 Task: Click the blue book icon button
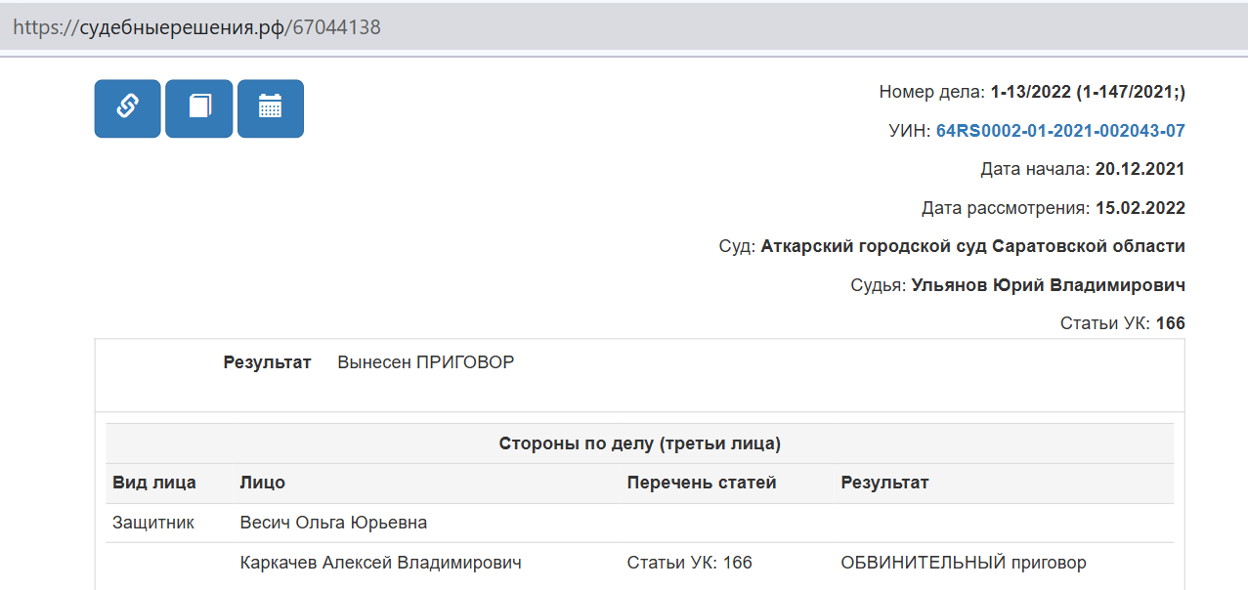coord(199,107)
